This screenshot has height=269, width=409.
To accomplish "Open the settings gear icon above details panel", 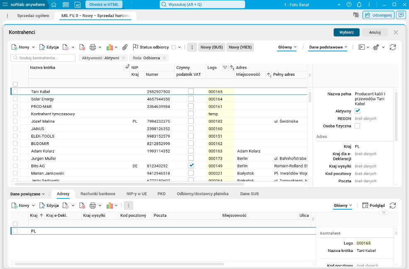I will [376, 47].
